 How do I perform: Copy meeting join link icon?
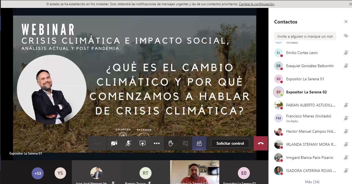click(x=346, y=36)
